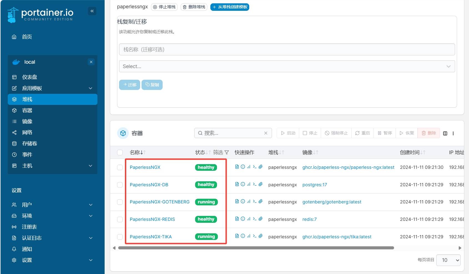The width and height of the screenshot is (469, 274).
Task: Open postgres:17 image link
Action: click(314, 185)
